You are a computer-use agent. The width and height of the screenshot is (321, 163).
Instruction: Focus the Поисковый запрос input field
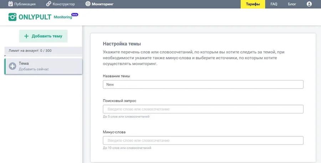(x=203, y=109)
